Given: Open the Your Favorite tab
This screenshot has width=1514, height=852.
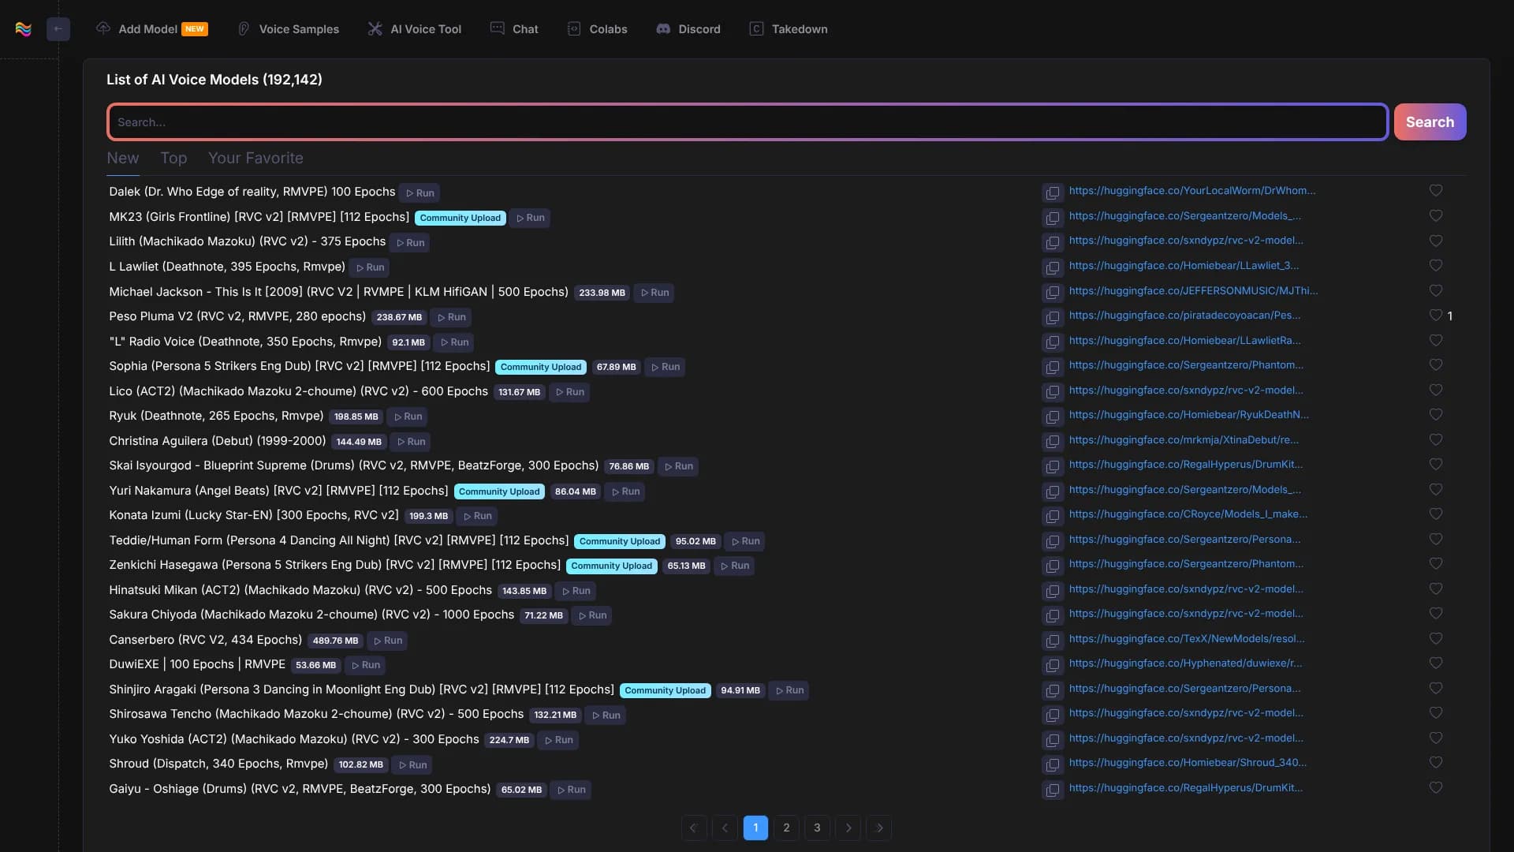Looking at the screenshot, I should click(x=255, y=159).
